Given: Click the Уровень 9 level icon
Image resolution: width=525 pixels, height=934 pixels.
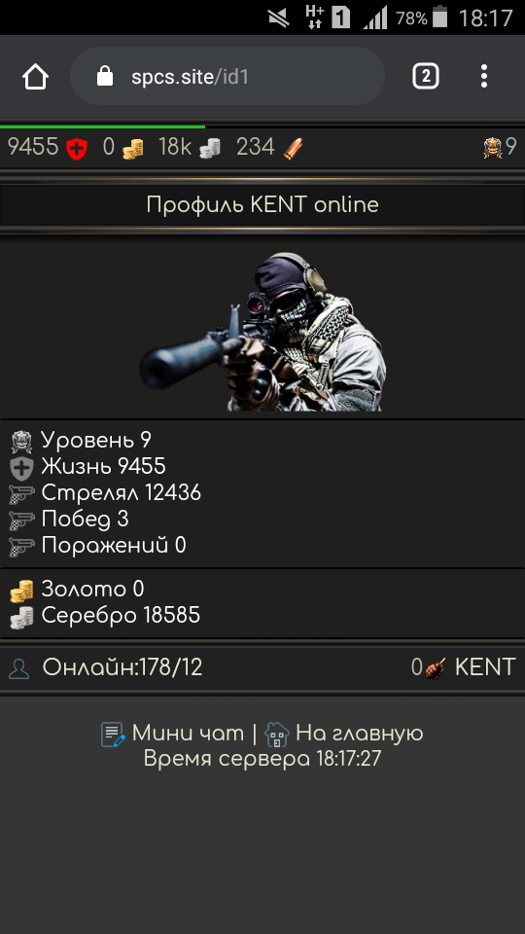Looking at the screenshot, I should tap(21, 442).
